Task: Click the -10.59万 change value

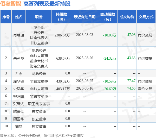Action: coord(109,81)
